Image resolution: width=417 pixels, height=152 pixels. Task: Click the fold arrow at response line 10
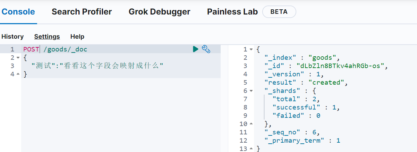tap(251, 124)
